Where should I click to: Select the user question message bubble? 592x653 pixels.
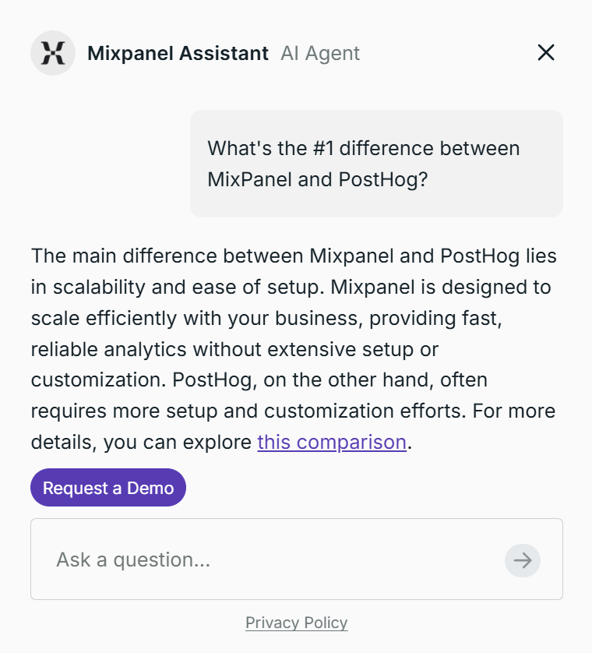click(x=376, y=164)
